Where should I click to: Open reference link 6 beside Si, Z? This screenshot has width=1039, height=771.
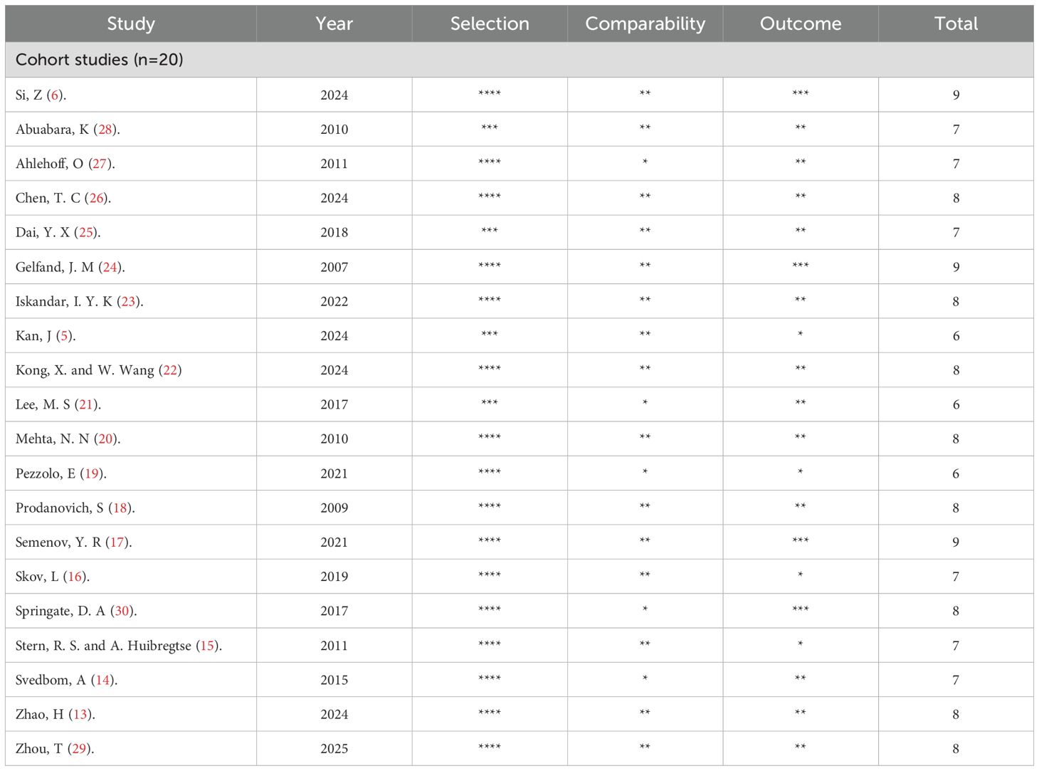[55, 95]
